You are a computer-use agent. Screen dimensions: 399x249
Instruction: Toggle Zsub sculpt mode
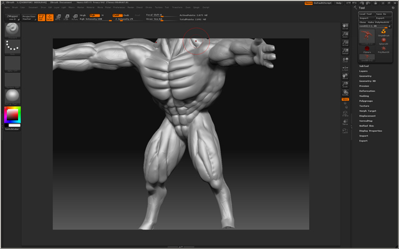[126, 15]
